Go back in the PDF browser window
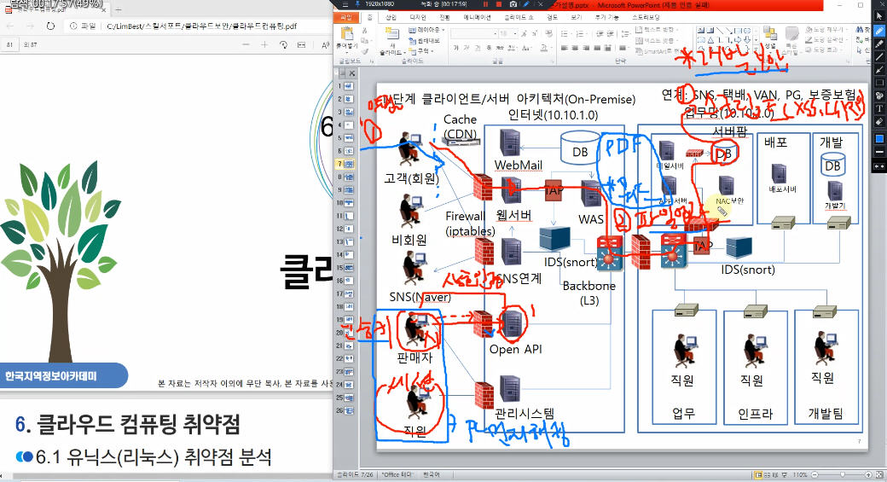This screenshot has width=887, height=482. coord(11,26)
